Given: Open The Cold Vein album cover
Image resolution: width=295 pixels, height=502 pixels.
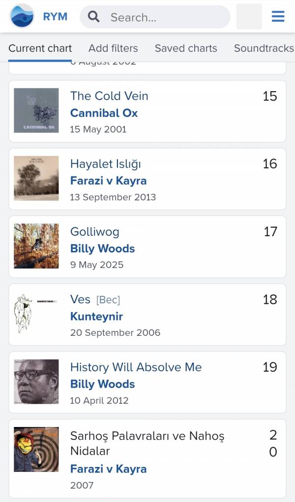Looking at the screenshot, I should click(36, 110).
